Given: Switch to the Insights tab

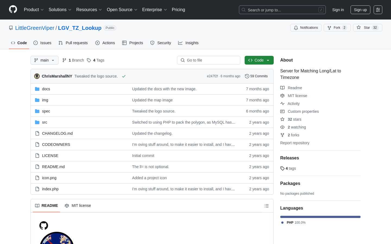Looking at the screenshot, I should point(188,43).
